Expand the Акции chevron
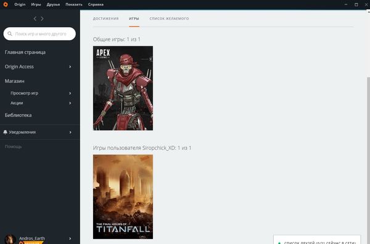This screenshot has height=244, width=370. click(70, 103)
